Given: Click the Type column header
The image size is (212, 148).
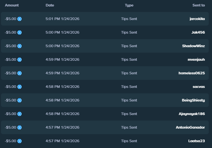Looking at the screenshot, I should (x=129, y=5).
